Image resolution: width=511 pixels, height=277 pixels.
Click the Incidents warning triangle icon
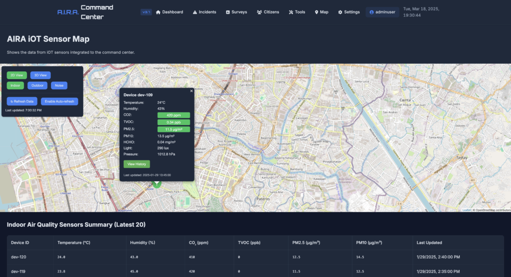pos(195,12)
